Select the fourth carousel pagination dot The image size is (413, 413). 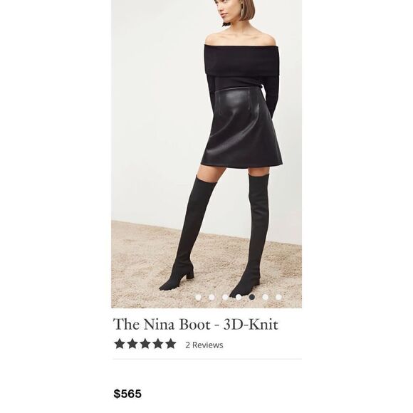click(x=239, y=297)
